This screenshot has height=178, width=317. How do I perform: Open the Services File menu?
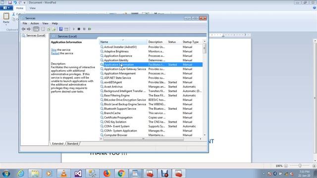[x=25, y=23]
